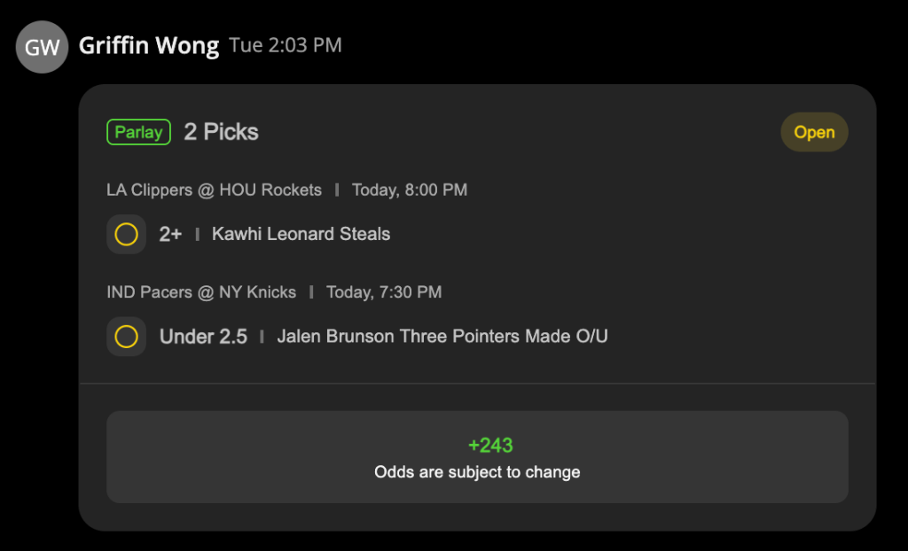
Task: Select the green Parlay badge
Action: click(x=138, y=132)
